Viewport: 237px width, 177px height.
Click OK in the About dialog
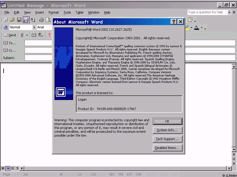tap(167, 121)
